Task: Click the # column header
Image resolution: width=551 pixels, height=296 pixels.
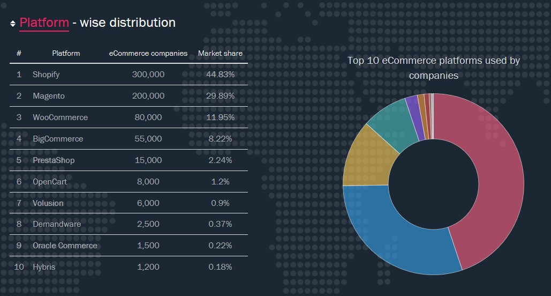Action: click(x=19, y=53)
